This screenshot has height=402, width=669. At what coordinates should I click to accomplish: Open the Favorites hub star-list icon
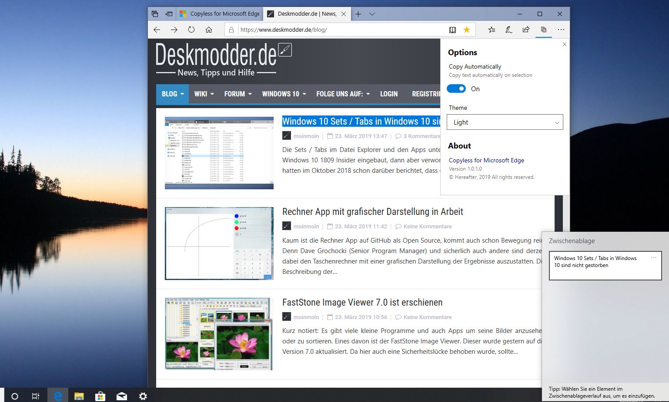click(x=492, y=30)
